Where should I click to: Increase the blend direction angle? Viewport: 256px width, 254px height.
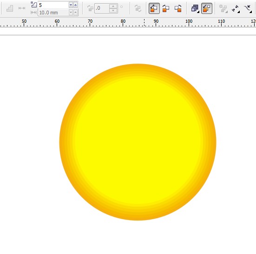[x=113, y=6]
